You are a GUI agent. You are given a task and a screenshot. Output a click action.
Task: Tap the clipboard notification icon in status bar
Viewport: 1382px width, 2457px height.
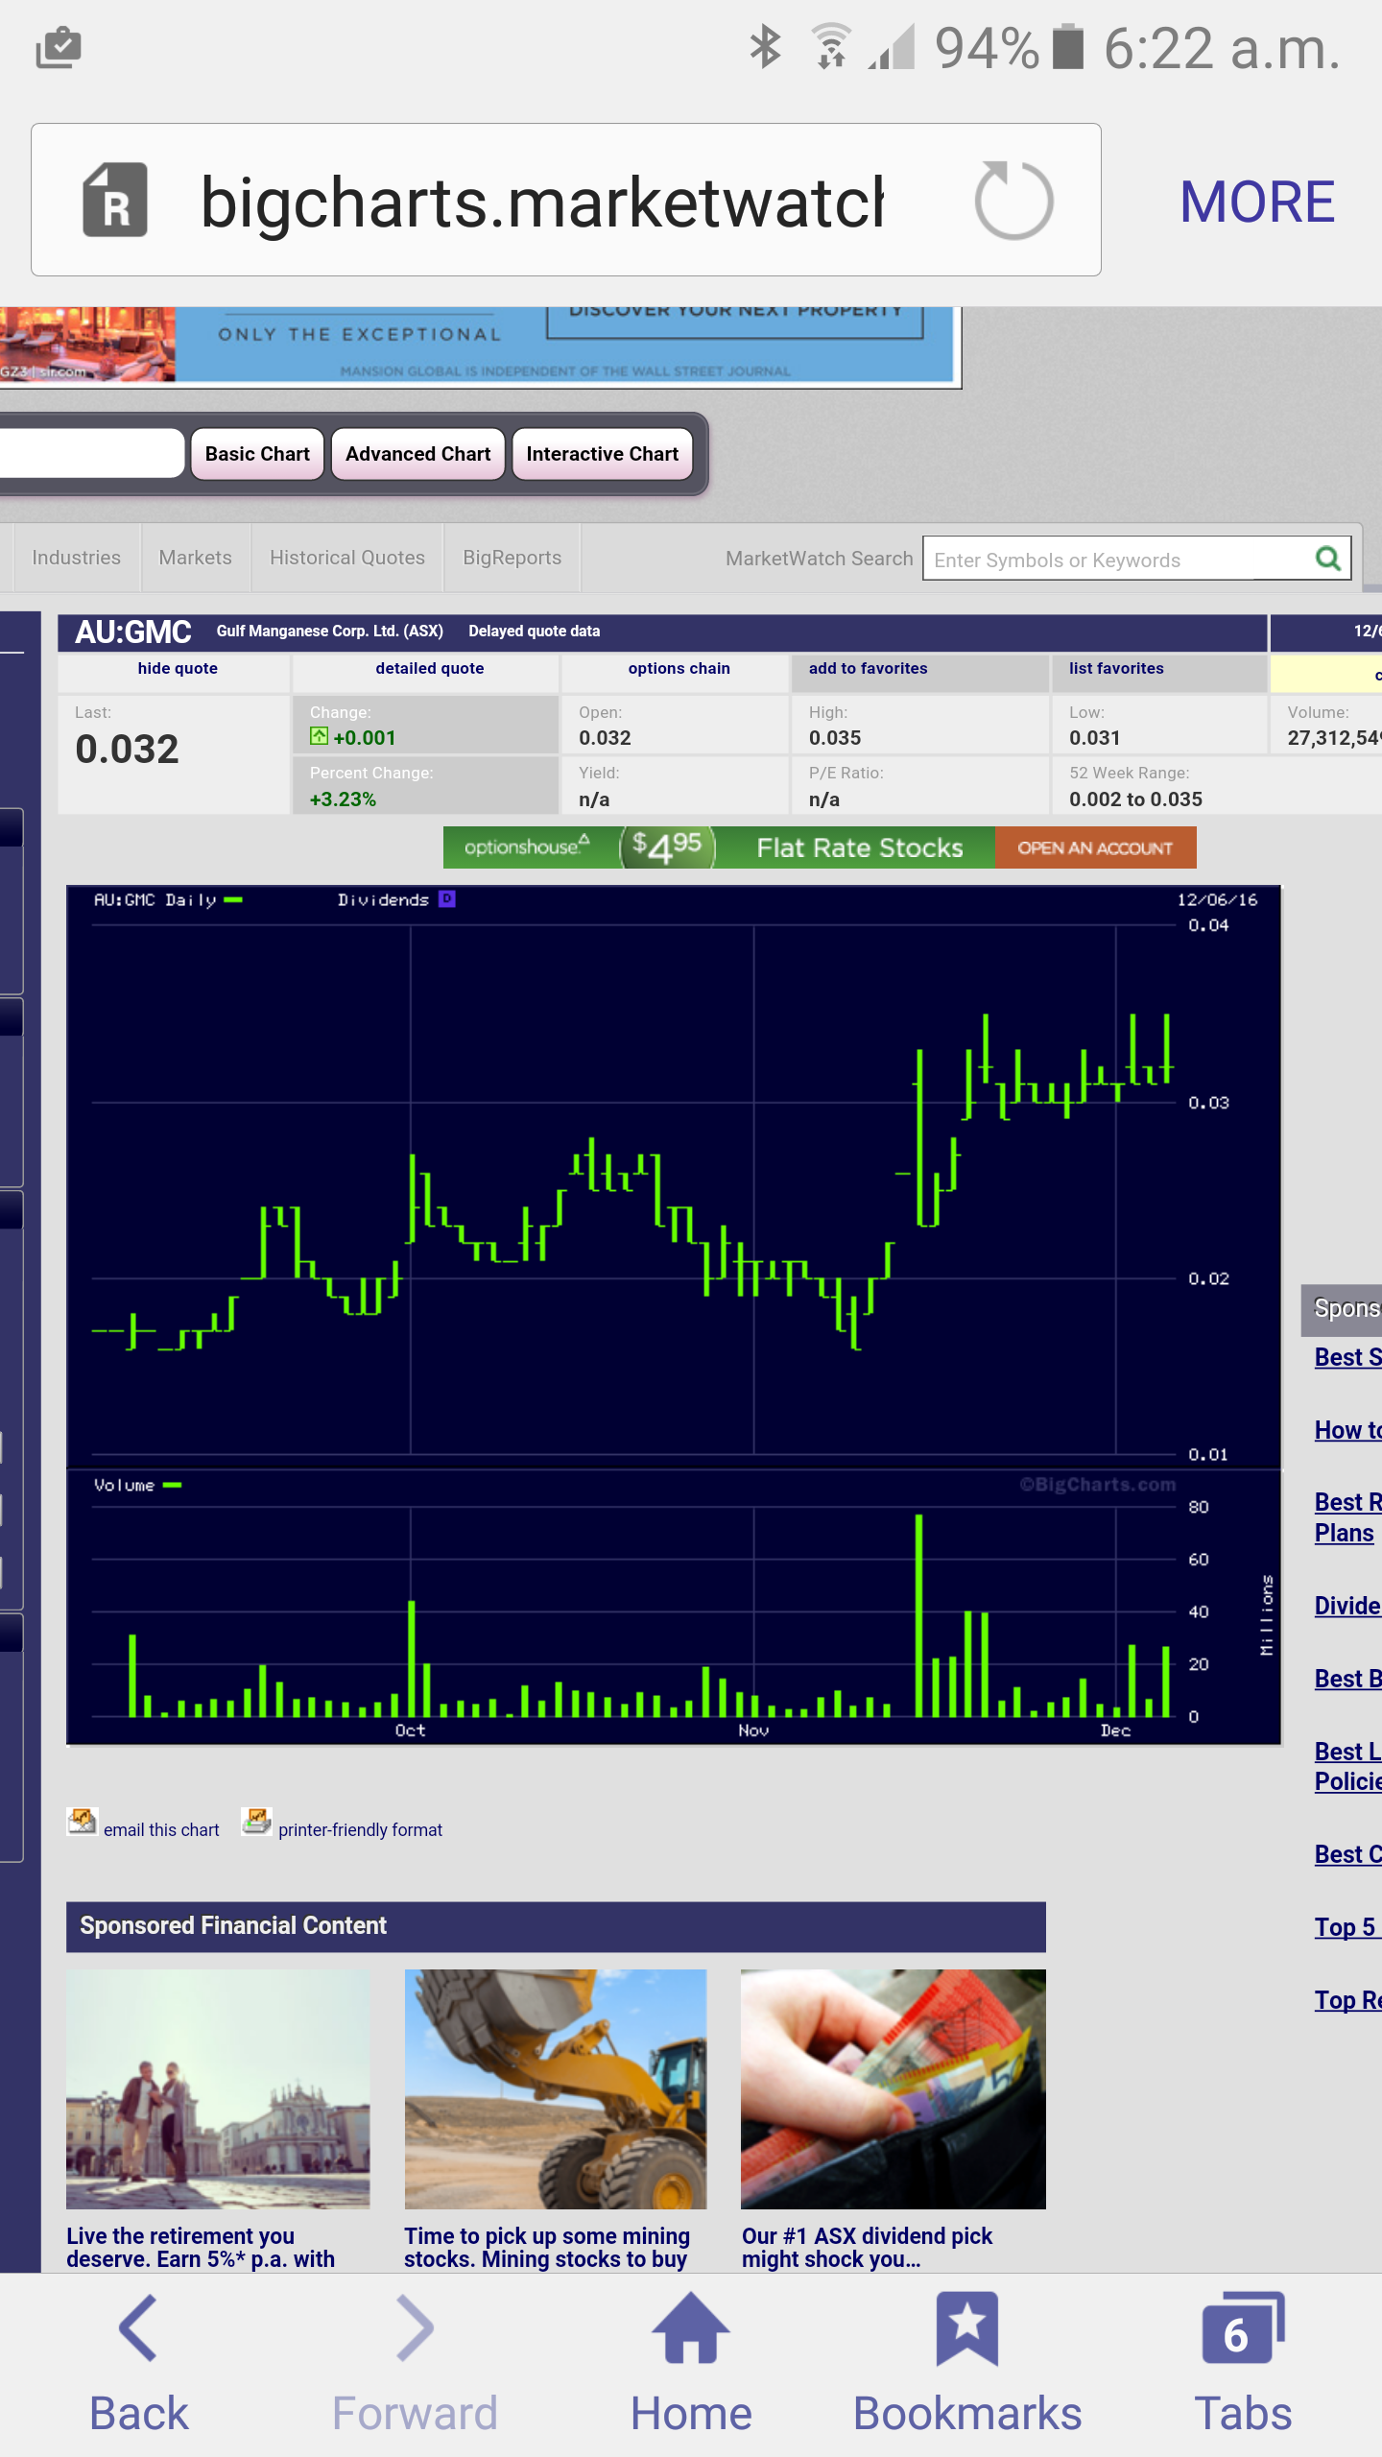click(x=59, y=47)
